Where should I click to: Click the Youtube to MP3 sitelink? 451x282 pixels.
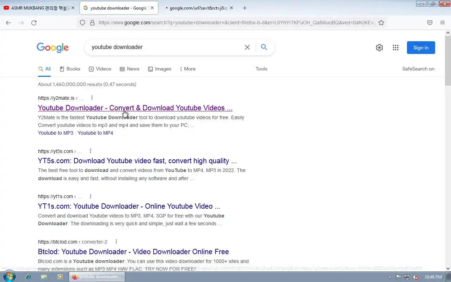(56, 133)
